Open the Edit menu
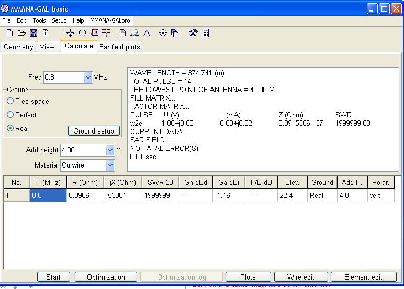The height and width of the screenshot is (289, 404). pyautogui.click(x=21, y=20)
